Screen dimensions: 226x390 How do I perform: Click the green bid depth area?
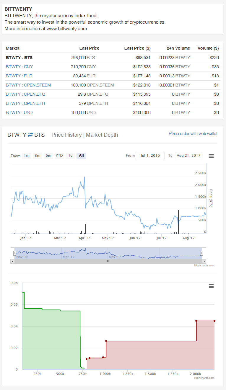pyautogui.click(x=52, y=340)
